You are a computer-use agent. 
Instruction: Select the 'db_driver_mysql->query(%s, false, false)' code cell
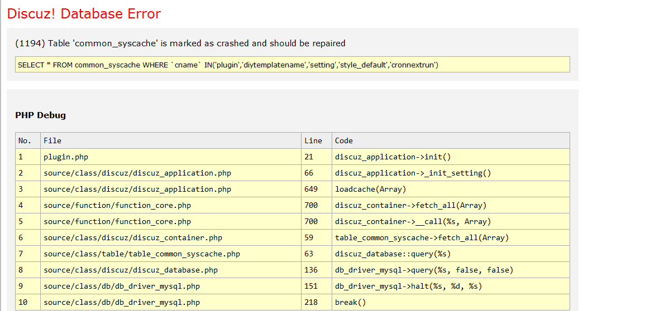coord(451,270)
